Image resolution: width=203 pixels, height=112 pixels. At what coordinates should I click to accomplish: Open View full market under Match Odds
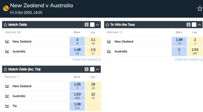click(86, 59)
